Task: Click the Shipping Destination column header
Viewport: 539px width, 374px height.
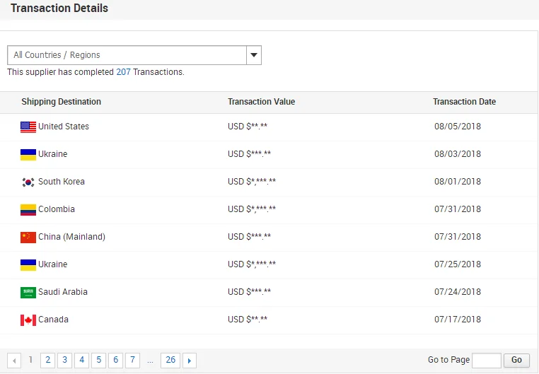Action: (61, 102)
